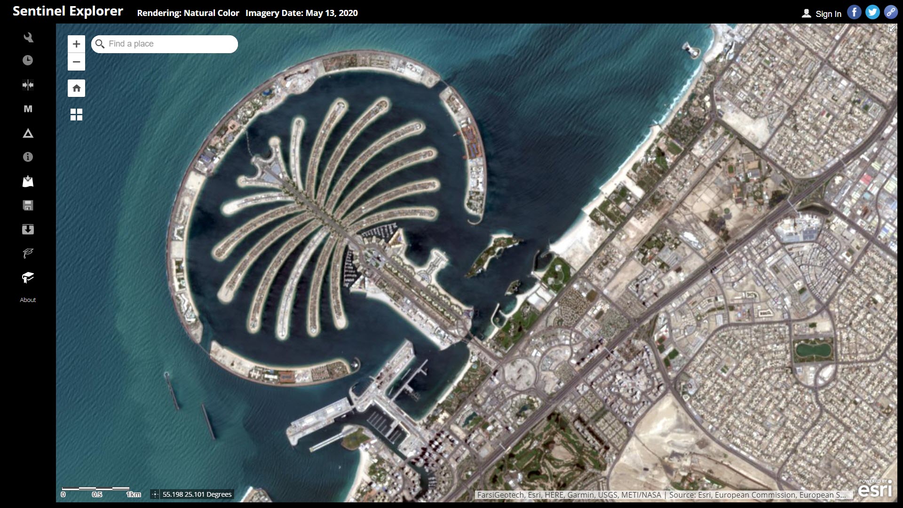903x508 pixels.
Task: Open the add data bag icon
Action: click(x=28, y=181)
